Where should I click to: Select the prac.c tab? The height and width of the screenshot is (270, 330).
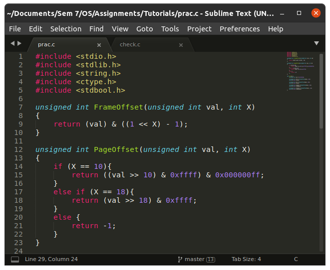(x=46, y=45)
